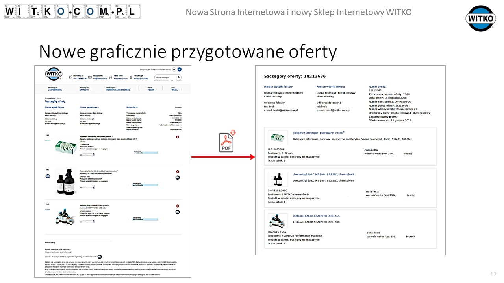The height and width of the screenshot is (283, 504).
Task: Click 'Oferta ważna do: 15 grudnia 2018'
Action: pyautogui.click(x=390, y=120)
